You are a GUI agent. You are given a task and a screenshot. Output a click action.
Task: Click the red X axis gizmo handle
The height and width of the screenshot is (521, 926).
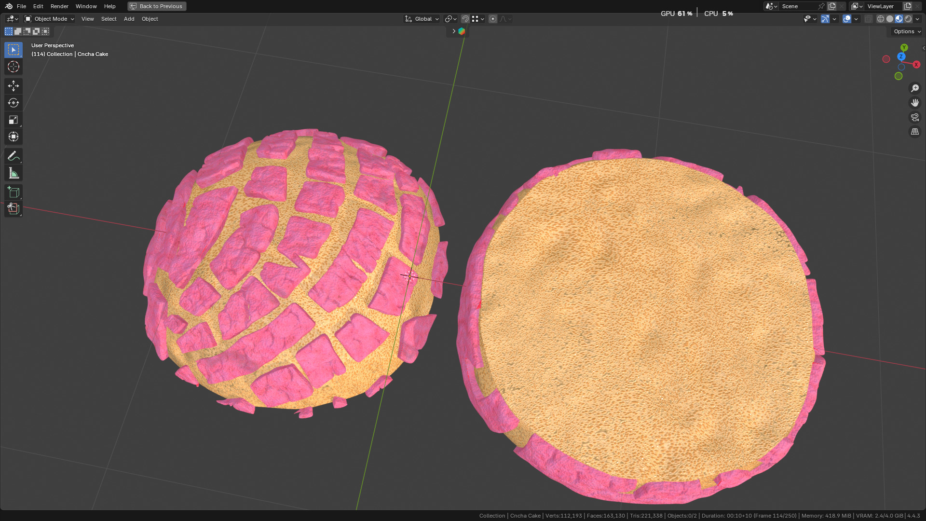point(916,65)
